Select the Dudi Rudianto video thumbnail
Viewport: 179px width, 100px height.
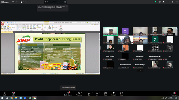(x=170, y=31)
